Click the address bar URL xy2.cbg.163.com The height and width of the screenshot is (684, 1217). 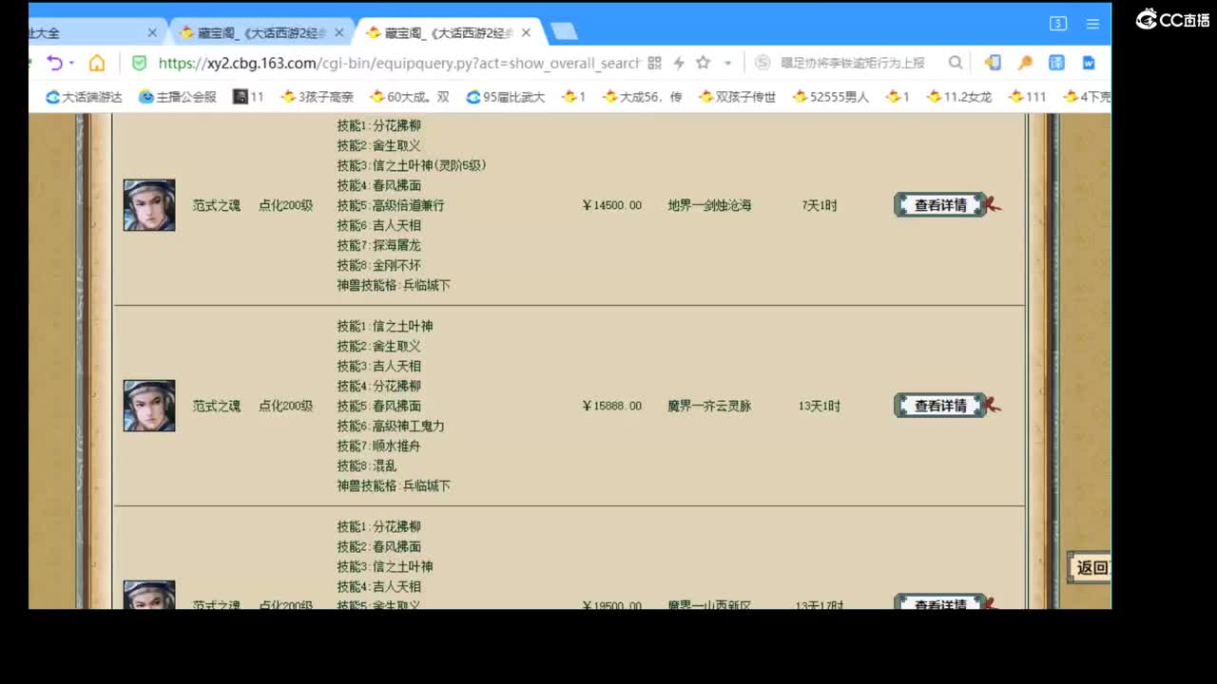(399, 64)
